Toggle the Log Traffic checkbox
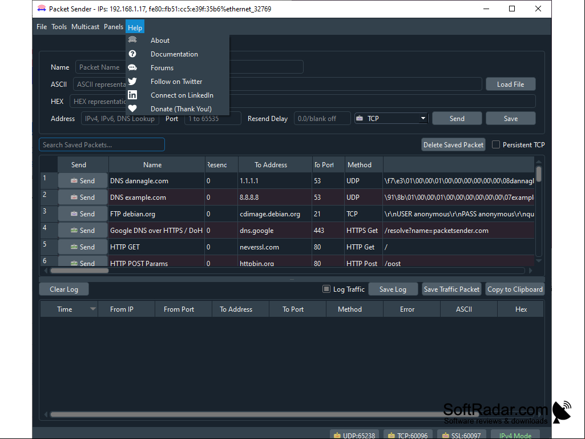This screenshot has height=439, width=585. coord(326,289)
